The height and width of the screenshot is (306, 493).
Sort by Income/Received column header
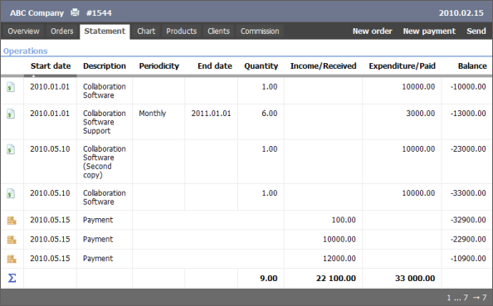323,66
